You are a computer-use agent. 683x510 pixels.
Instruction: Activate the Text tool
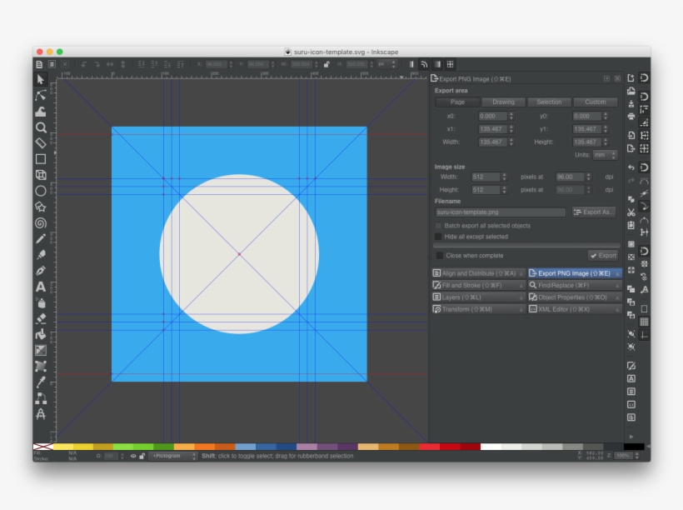pos(40,287)
